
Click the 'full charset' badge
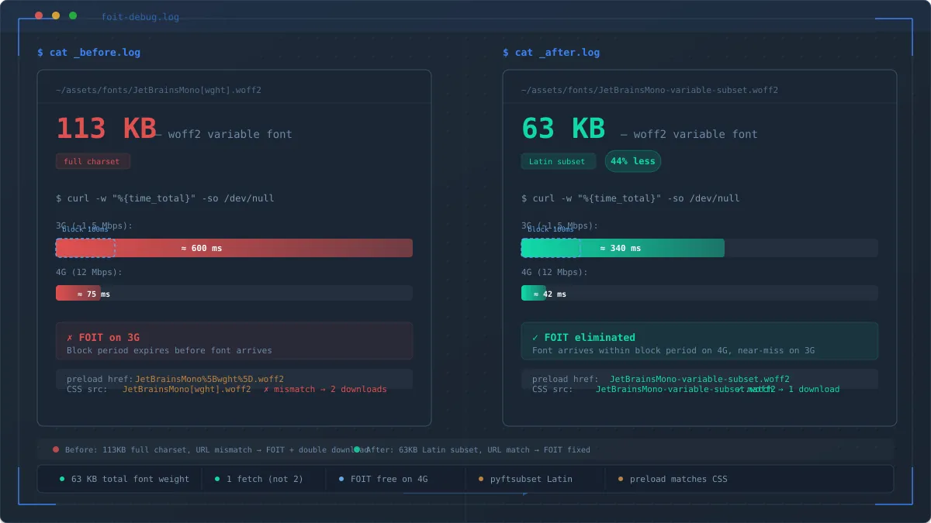click(92, 161)
